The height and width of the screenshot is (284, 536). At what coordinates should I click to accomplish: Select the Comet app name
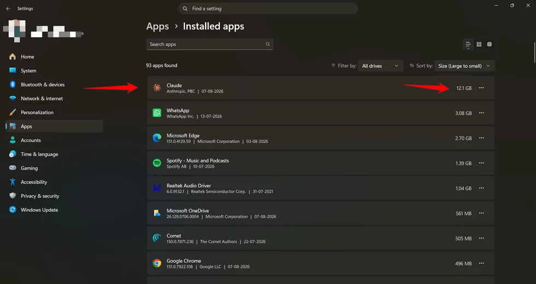click(x=174, y=236)
